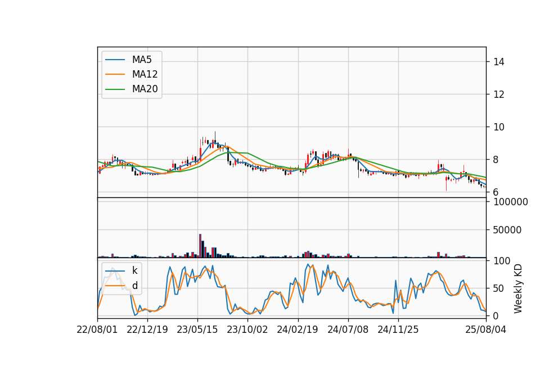Click the KD axis value 100
The height and width of the screenshot is (388, 540).
(x=502, y=261)
